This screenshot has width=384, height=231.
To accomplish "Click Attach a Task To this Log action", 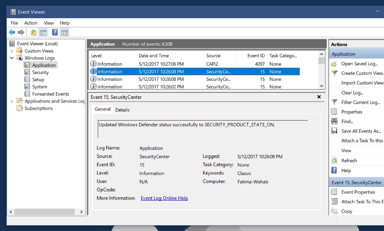I will pyautogui.click(x=363, y=141).
